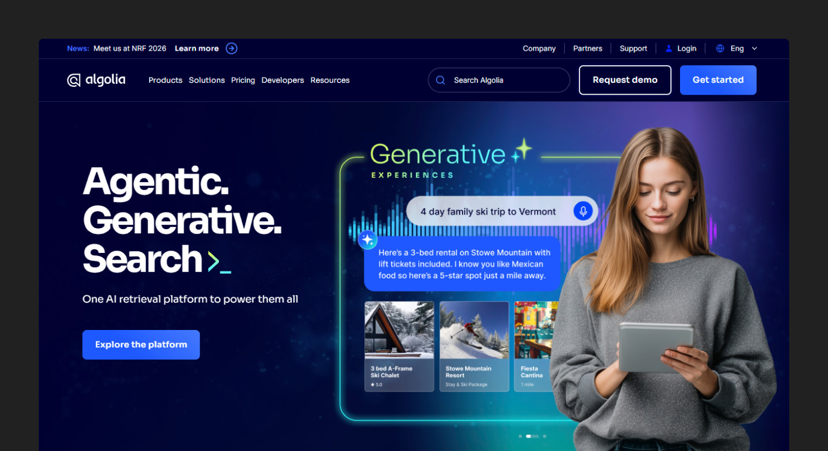Click the globe language icon
The image size is (828, 451).
pyautogui.click(x=720, y=49)
